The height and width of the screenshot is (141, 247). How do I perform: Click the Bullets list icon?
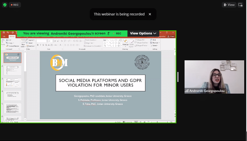[65, 41]
